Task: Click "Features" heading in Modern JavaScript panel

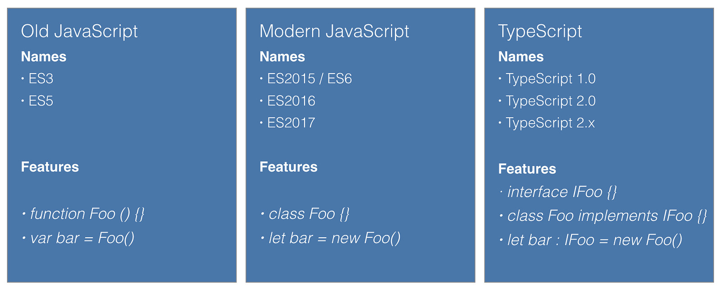Action: (288, 167)
